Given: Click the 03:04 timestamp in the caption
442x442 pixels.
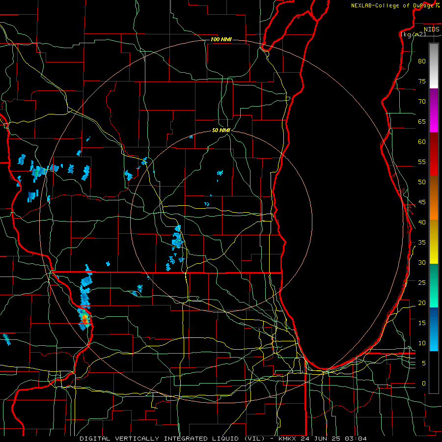Looking at the screenshot, I should click(x=355, y=439).
